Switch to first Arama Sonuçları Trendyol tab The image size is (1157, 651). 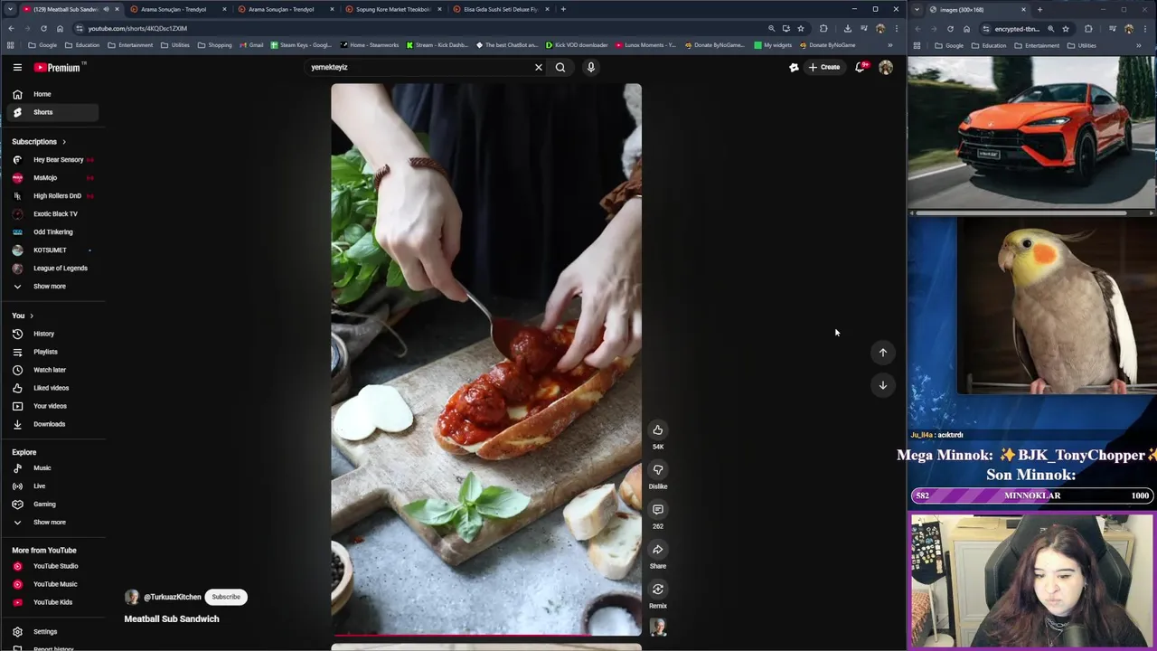pyautogui.click(x=178, y=9)
